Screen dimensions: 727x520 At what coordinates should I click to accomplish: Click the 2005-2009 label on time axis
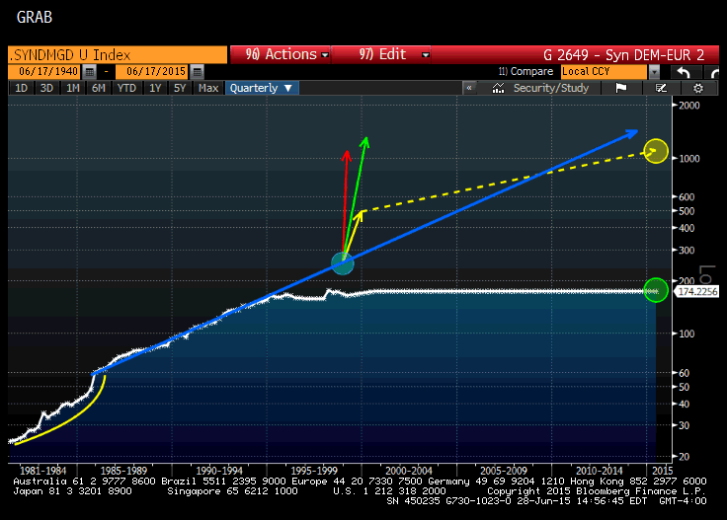[504, 471]
